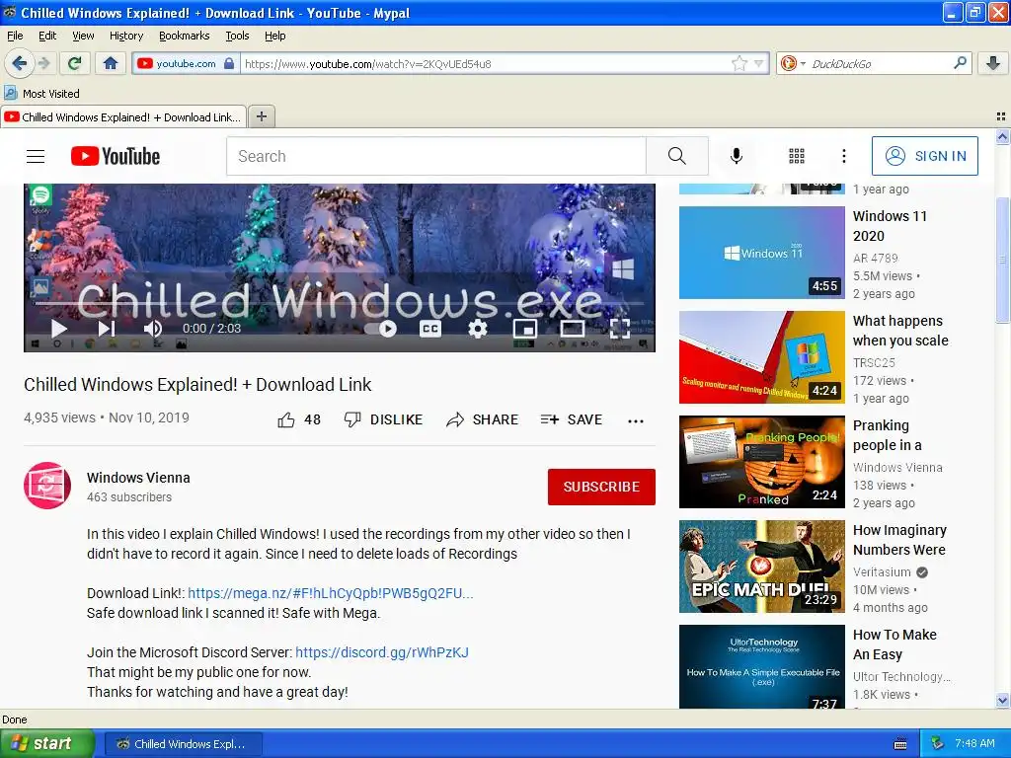This screenshot has height=758, width=1011.
Task: Mute the video volume speaker icon
Action: tap(152, 329)
